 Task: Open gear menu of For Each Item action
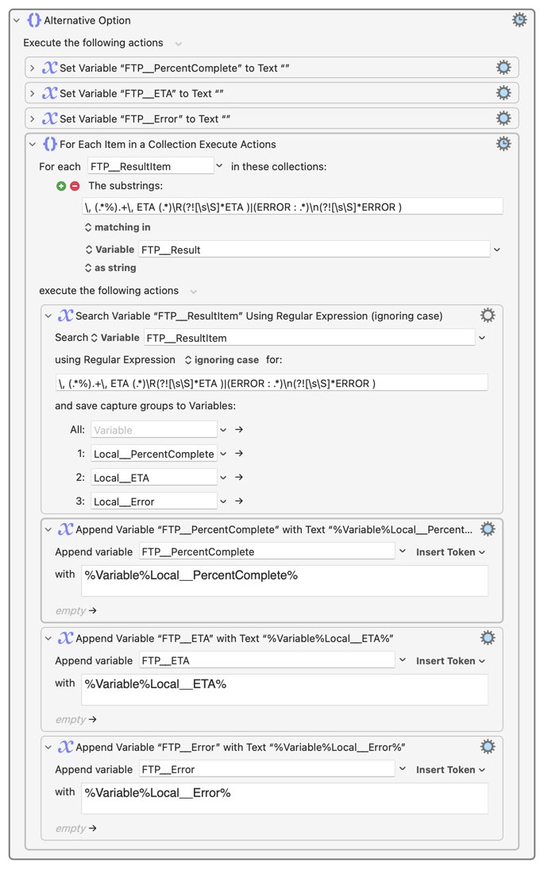click(x=503, y=145)
